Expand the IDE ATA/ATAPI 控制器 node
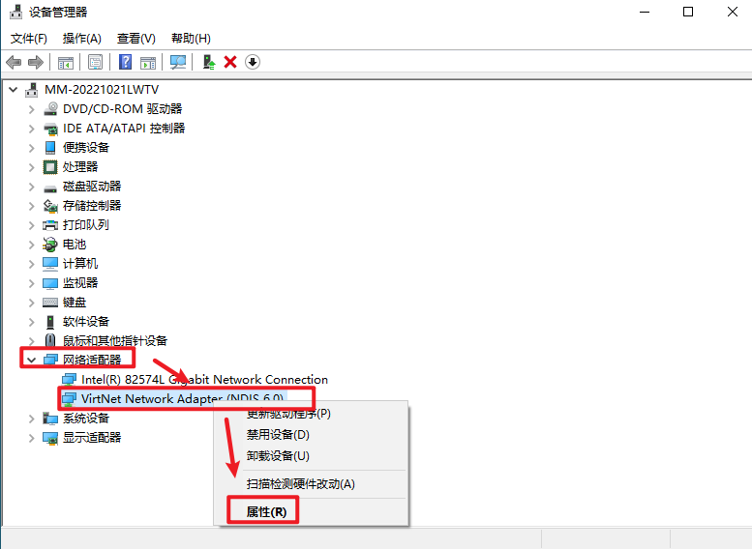The image size is (752, 549). coord(32,129)
